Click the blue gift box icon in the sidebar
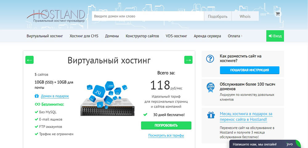This screenshot has height=148, width=308. click(x=211, y=115)
